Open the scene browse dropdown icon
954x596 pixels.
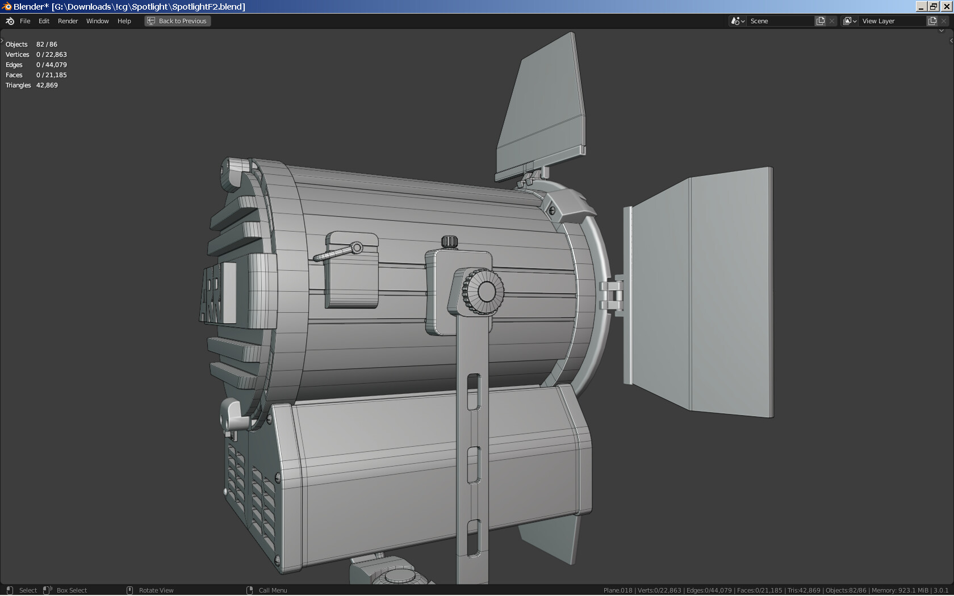click(x=738, y=21)
